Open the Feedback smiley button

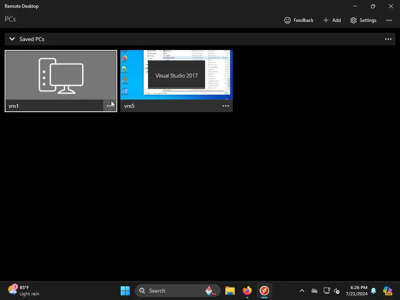click(298, 20)
